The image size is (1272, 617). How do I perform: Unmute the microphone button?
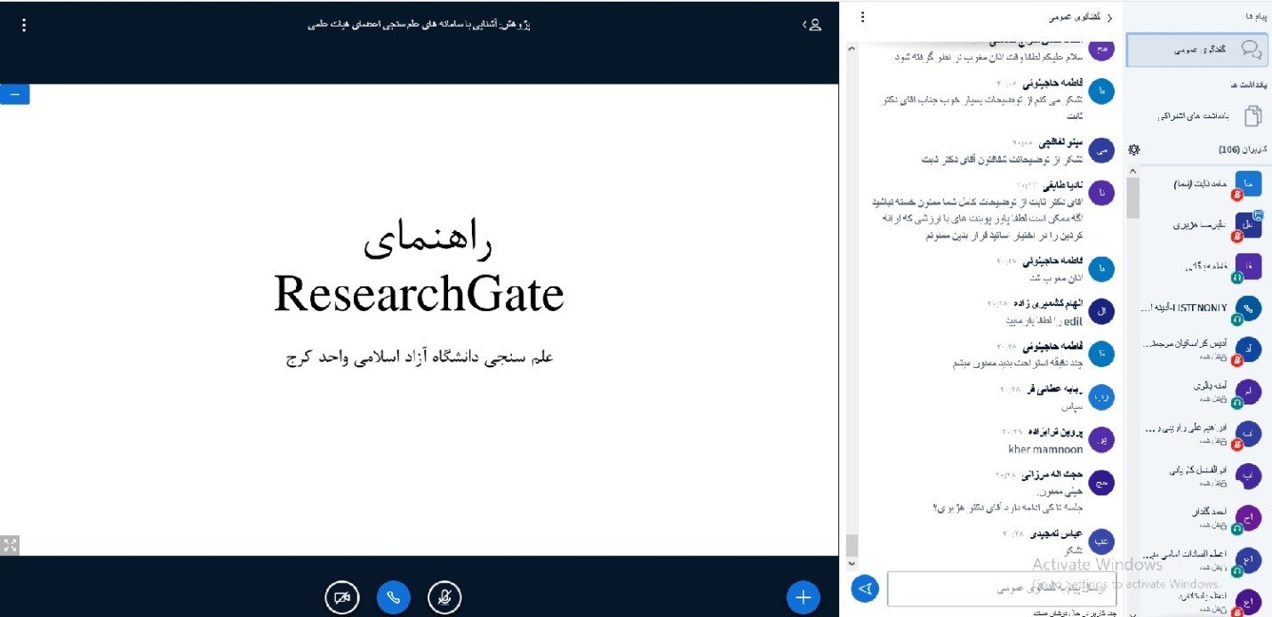pyautogui.click(x=444, y=597)
